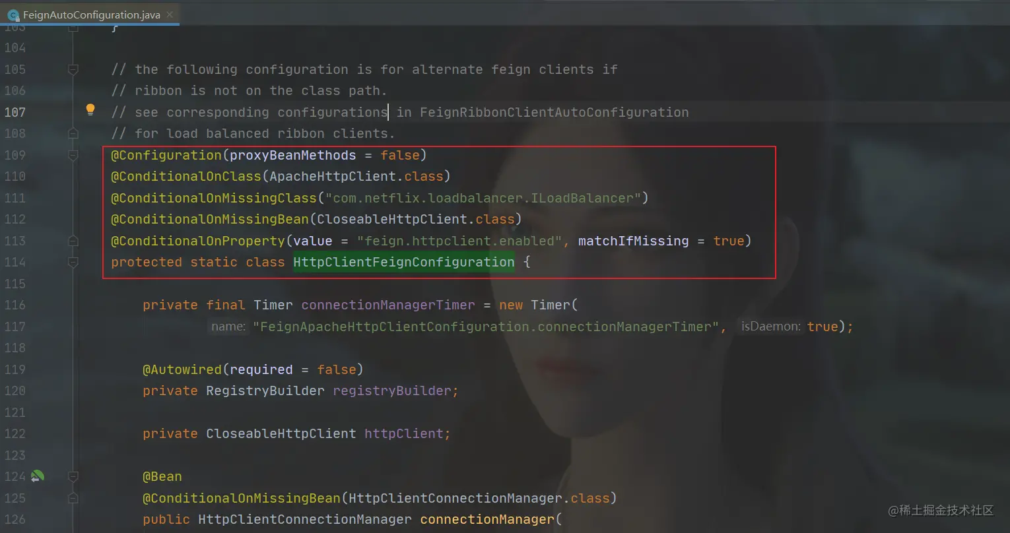
Task: Click the 'protected' keyword on line 114
Action: pos(147,262)
